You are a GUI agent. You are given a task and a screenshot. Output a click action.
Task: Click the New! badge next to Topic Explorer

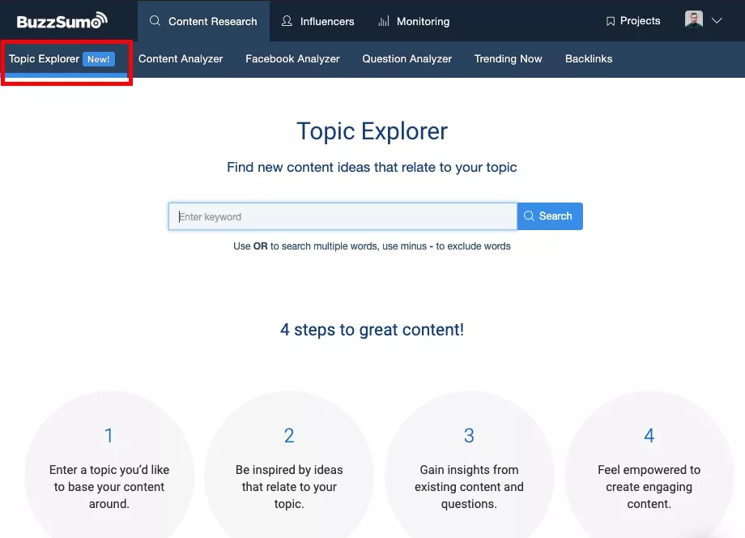click(100, 58)
